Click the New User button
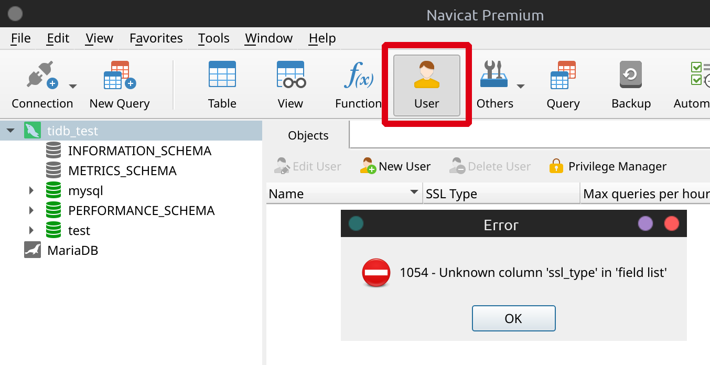Viewport: 710px width, 365px height. [395, 167]
